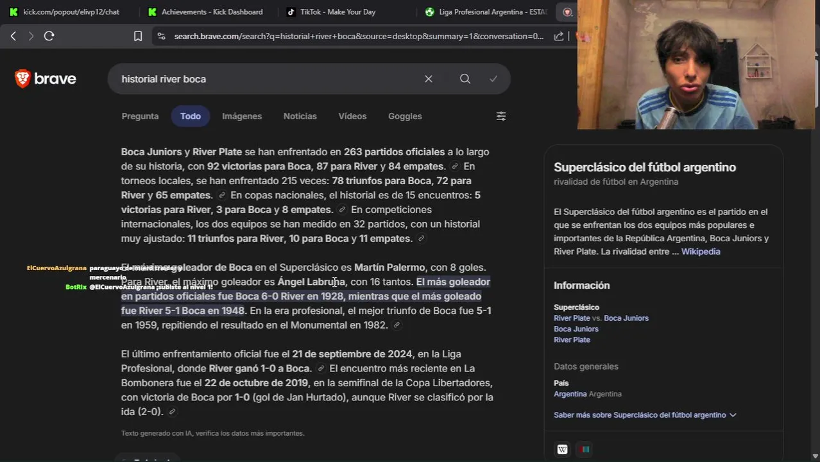This screenshot has height=462, width=820.
Task: Click the Brave logo to go home
Action: pos(46,78)
